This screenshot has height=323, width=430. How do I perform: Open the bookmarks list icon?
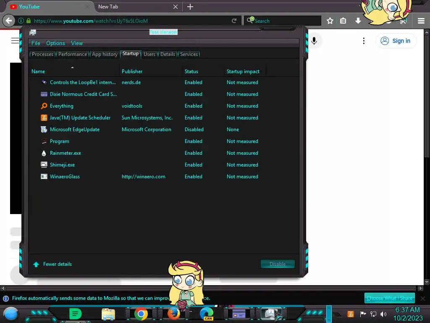[343, 21]
